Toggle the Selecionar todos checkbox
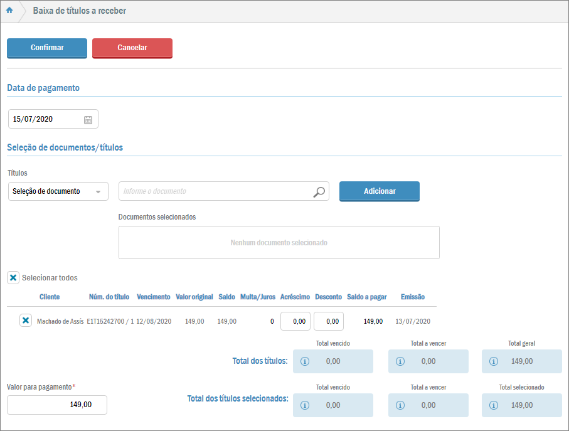Viewport: 569px width, 431px height. click(x=13, y=277)
